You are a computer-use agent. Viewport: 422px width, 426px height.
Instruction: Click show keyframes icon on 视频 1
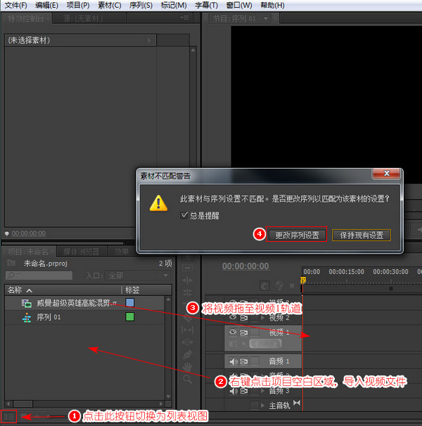(244, 344)
